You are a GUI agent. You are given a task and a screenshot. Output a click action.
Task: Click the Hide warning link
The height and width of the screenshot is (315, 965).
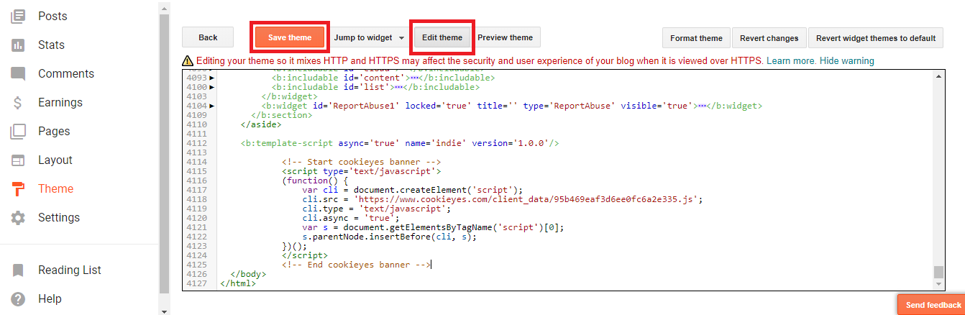click(847, 61)
